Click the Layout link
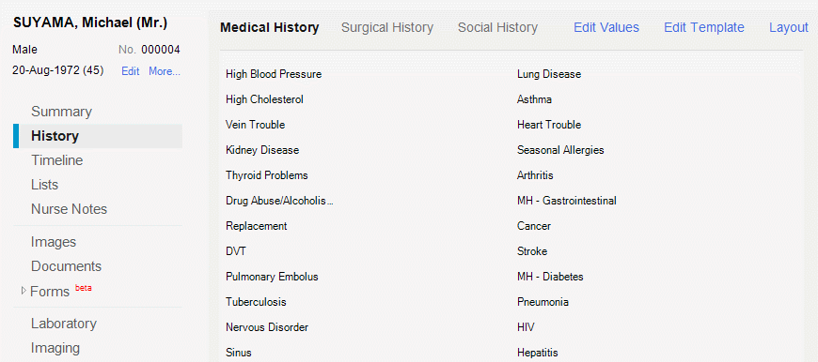This screenshot has width=818, height=362. pyautogui.click(x=788, y=27)
